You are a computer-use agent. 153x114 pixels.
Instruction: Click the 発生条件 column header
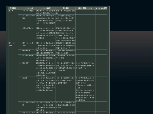tap(65, 8)
